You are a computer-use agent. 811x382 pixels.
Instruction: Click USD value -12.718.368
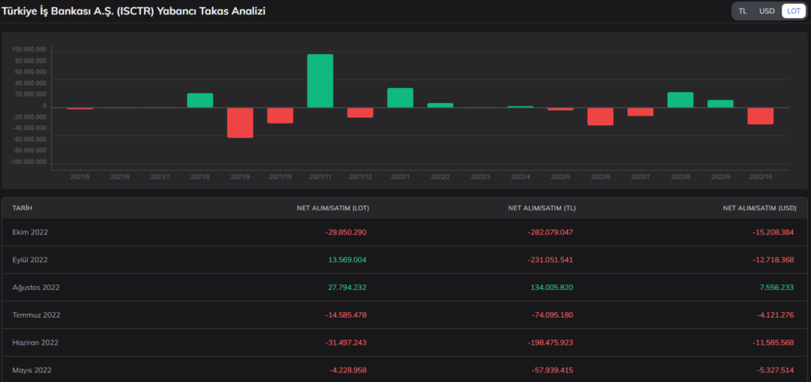773,260
